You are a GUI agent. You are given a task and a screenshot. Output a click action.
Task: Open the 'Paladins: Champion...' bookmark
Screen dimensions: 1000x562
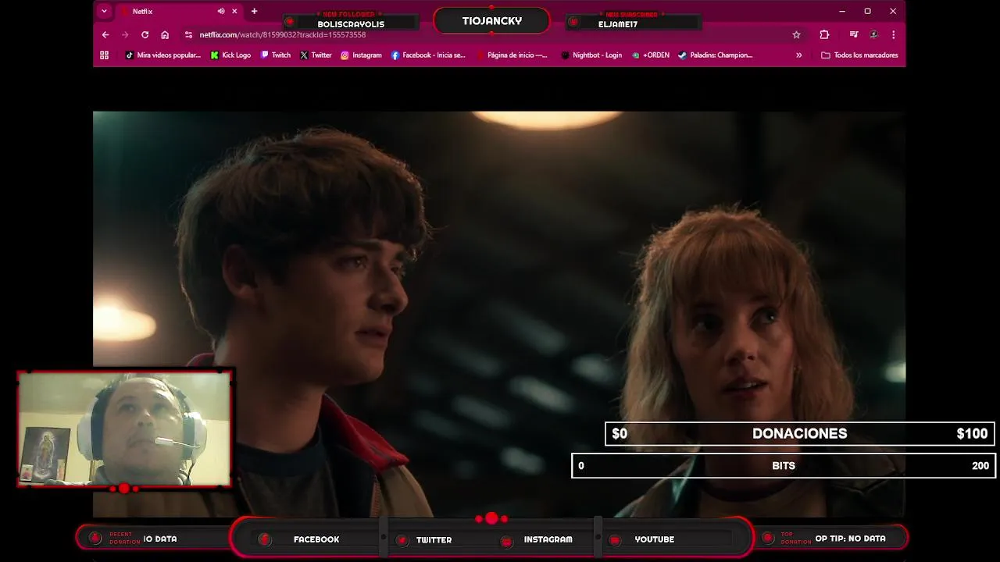click(x=715, y=55)
